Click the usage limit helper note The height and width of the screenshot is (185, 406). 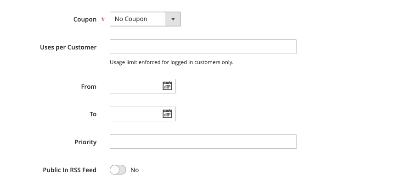click(171, 62)
